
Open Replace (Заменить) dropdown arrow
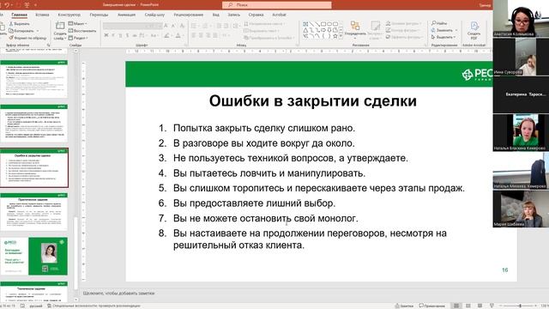pyautogui.click(x=456, y=30)
